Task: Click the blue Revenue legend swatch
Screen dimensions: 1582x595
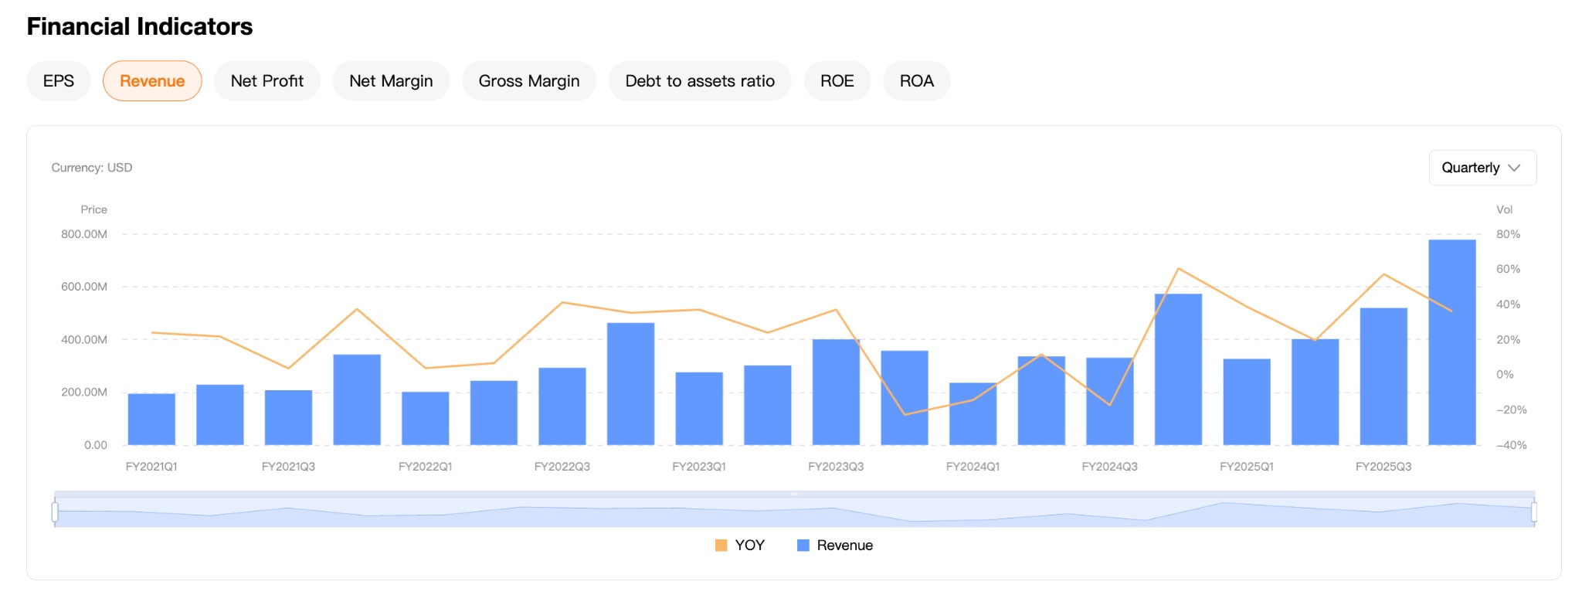Action: click(803, 546)
